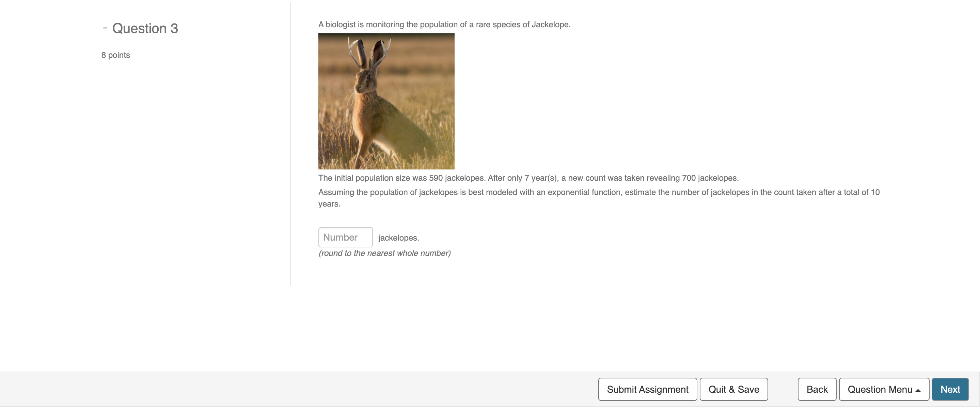Click the biologist question prompt text
Viewport: 980px width, 407px height.
pyautogui.click(x=444, y=25)
